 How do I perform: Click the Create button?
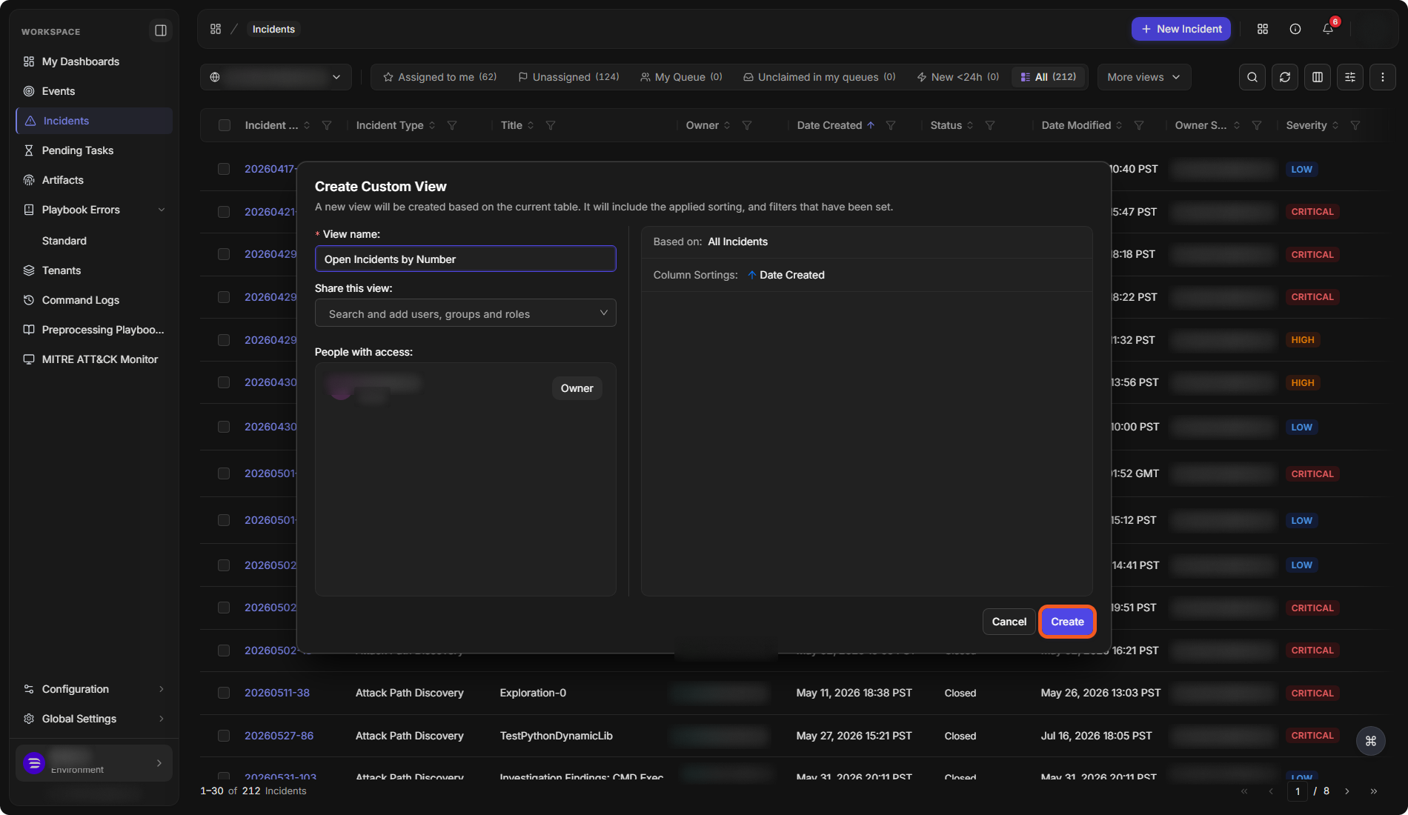tap(1067, 622)
